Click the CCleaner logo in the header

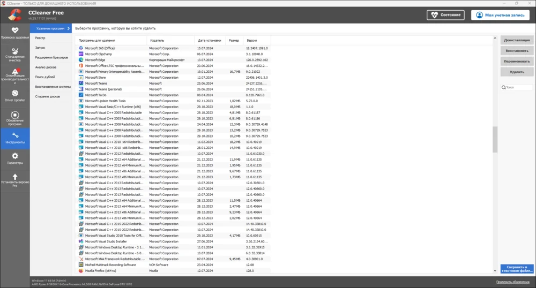click(15, 14)
